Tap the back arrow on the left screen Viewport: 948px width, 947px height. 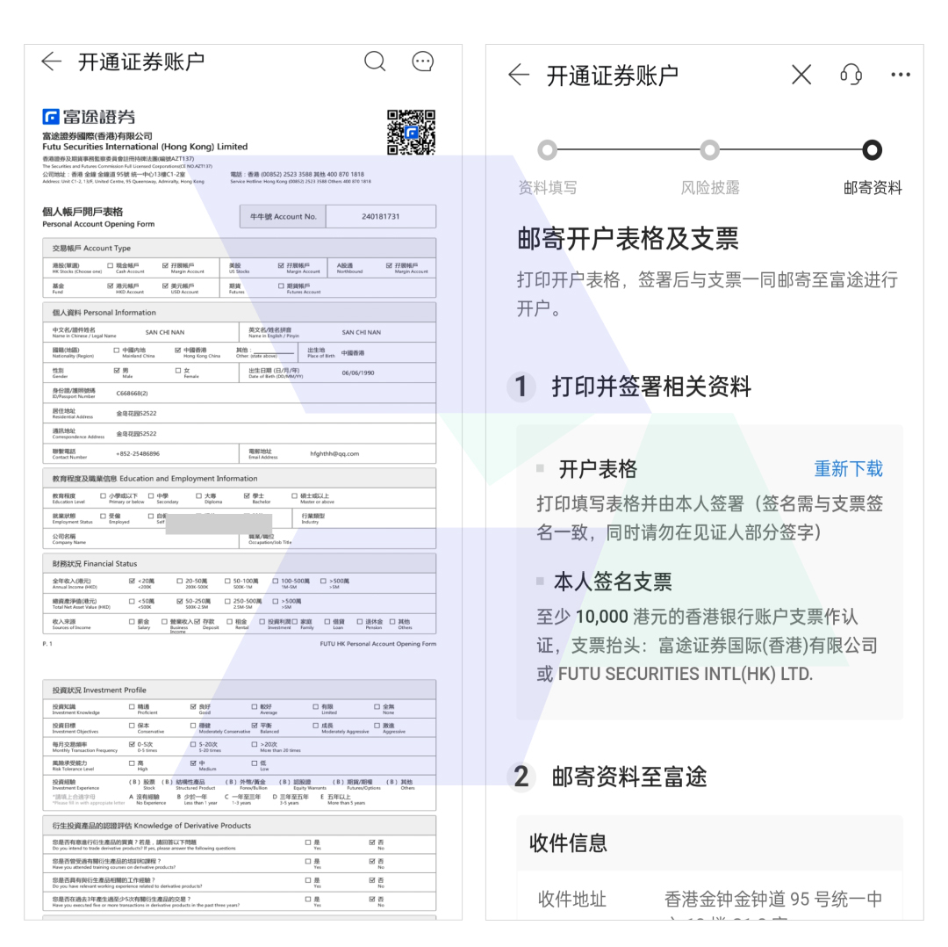(52, 61)
